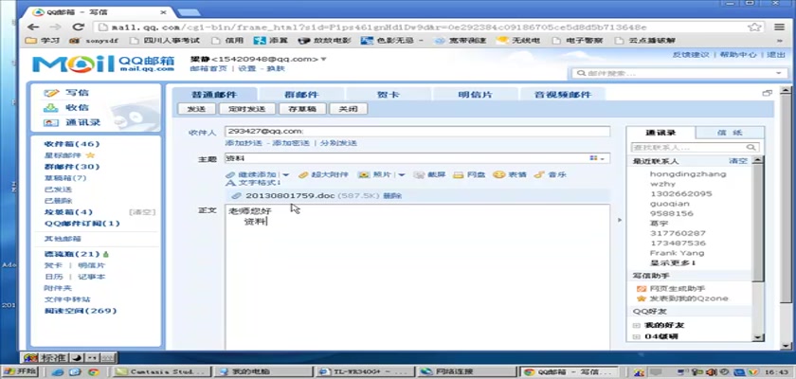Open the 草稿箱(7) drafts folder
Image resolution: width=796 pixels, height=379 pixels.
coord(65,178)
